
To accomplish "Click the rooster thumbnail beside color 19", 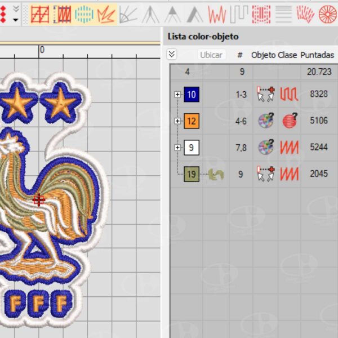I will [x=216, y=175].
